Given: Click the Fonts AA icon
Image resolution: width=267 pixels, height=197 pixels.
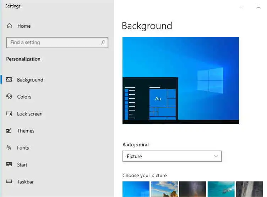Looking at the screenshot, I should click(9, 147).
